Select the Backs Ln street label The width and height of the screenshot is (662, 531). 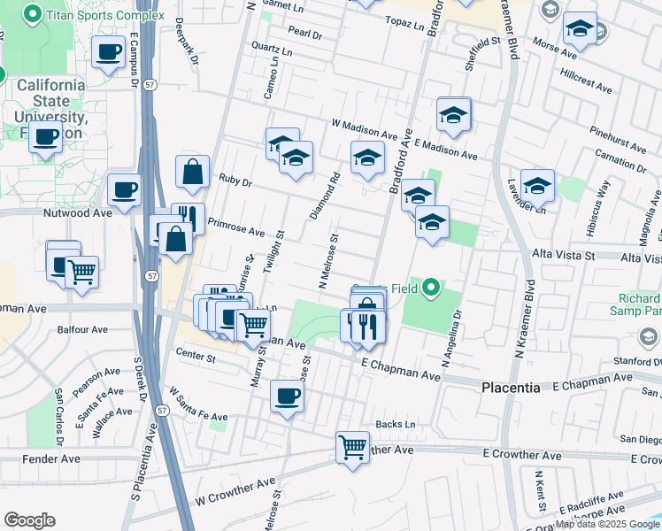point(396,424)
